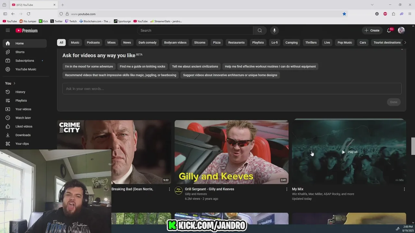Screen dimensions: 415x233
Task: Go back with browser back arrow
Action: (13, 14)
